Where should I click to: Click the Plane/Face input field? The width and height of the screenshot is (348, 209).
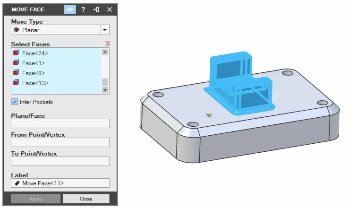pyautogui.click(x=60, y=123)
